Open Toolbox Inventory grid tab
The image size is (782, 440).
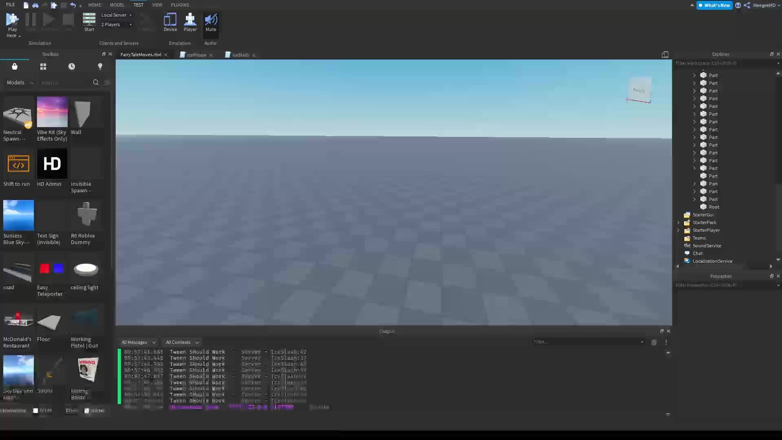point(43,66)
